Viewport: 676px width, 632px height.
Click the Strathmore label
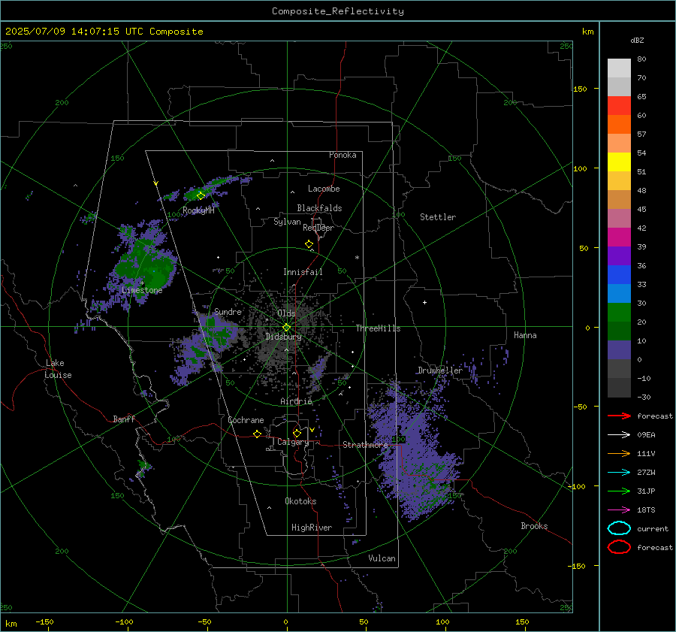tap(365, 445)
